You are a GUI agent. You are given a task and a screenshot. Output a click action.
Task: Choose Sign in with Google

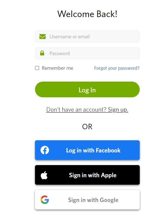[x=87, y=200]
